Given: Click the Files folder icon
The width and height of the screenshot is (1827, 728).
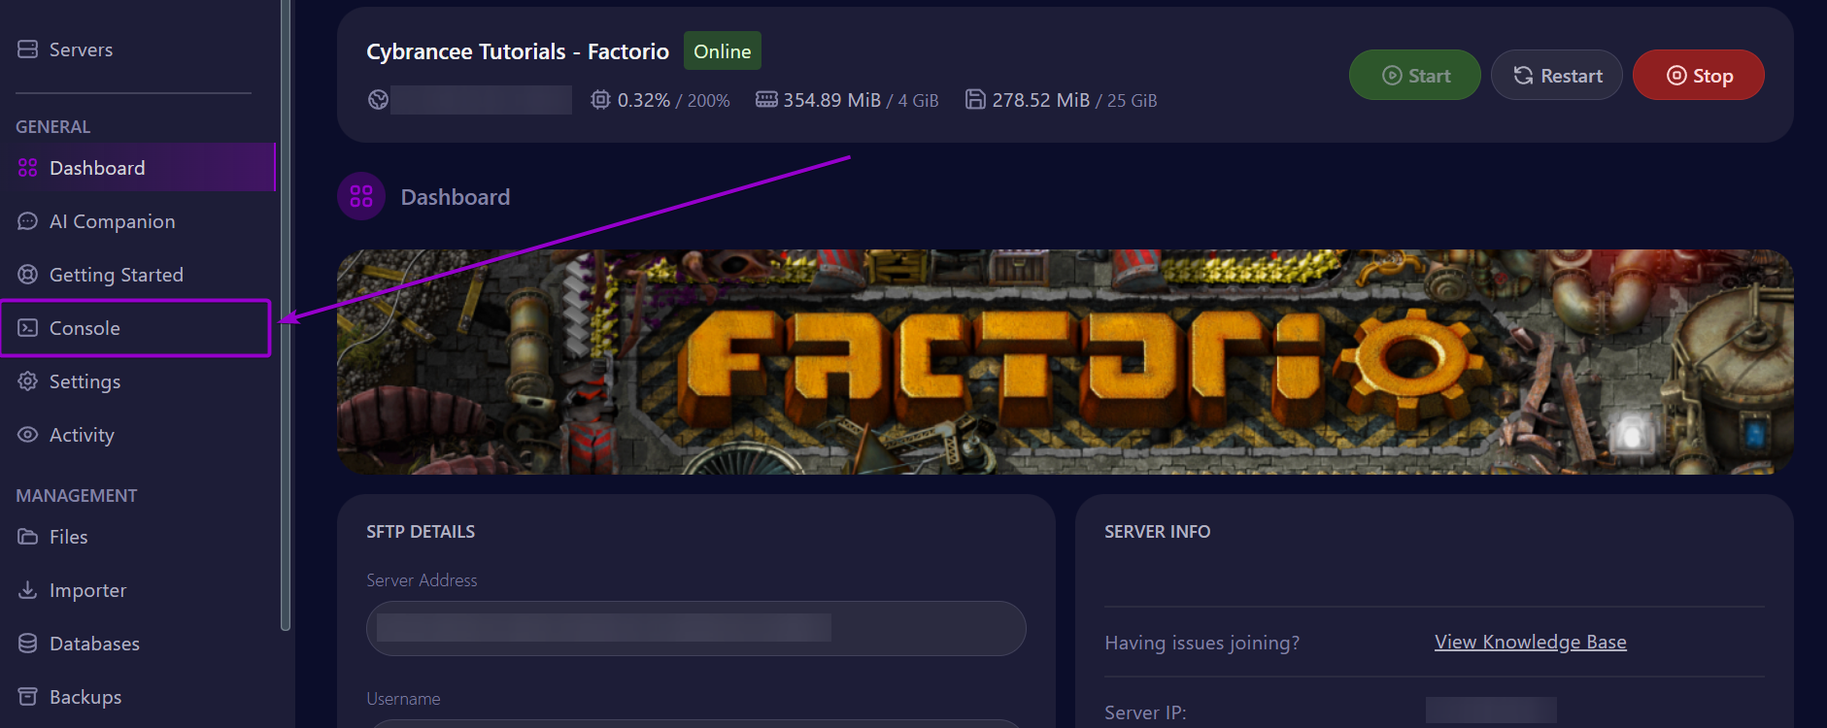Looking at the screenshot, I should click(27, 537).
